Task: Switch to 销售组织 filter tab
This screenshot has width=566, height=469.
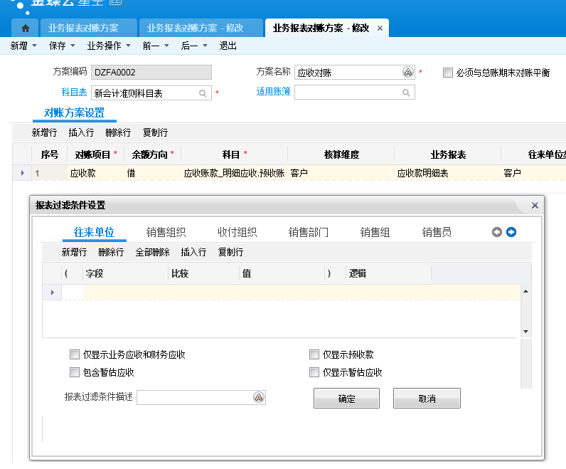Action: (166, 232)
